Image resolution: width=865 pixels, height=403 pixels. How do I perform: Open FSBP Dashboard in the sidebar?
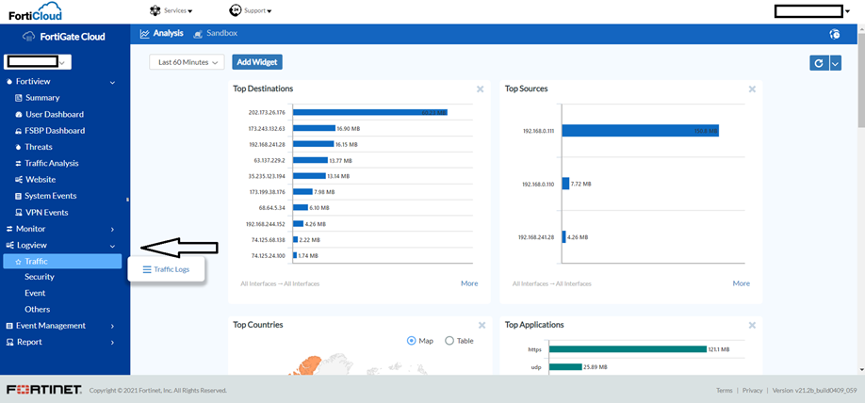56,131
